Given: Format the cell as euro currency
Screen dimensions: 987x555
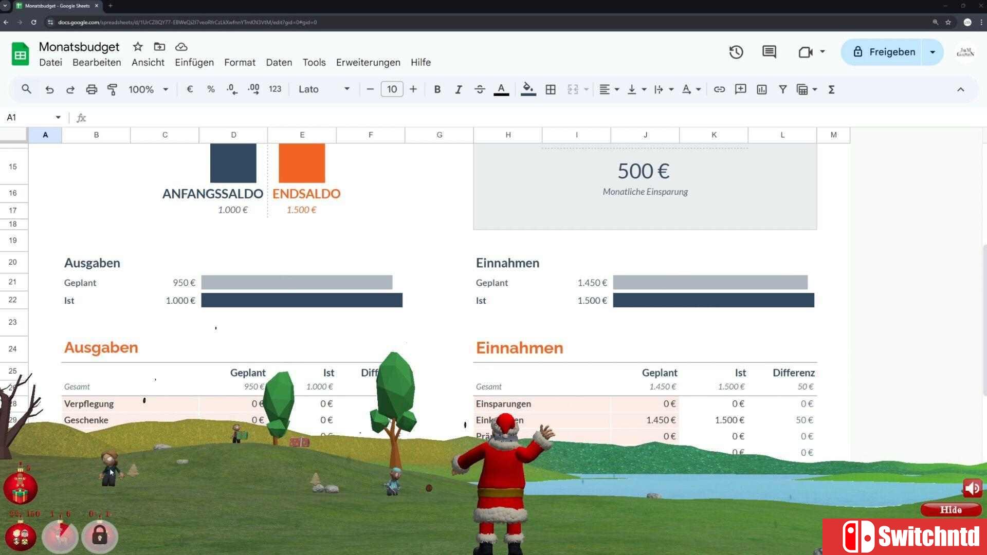Looking at the screenshot, I should pos(190,89).
